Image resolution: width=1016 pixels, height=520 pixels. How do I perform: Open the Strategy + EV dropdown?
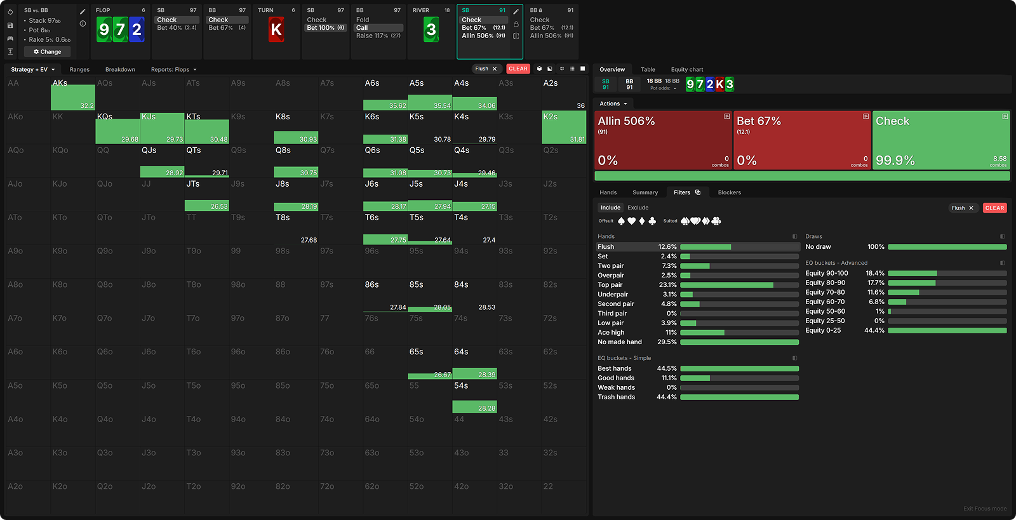pyautogui.click(x=33, y=69)
